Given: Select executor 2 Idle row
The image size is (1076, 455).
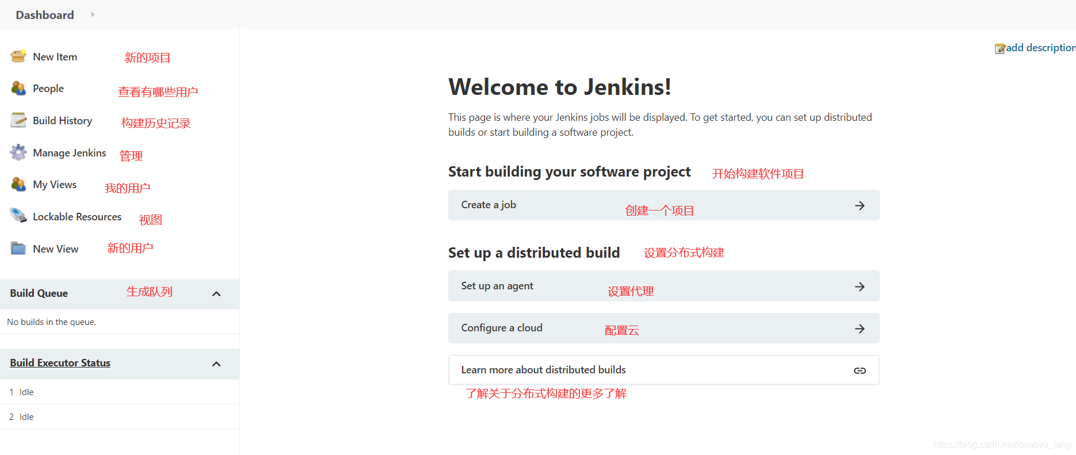Looking at the screenshot, I should (x=120, y=417).
